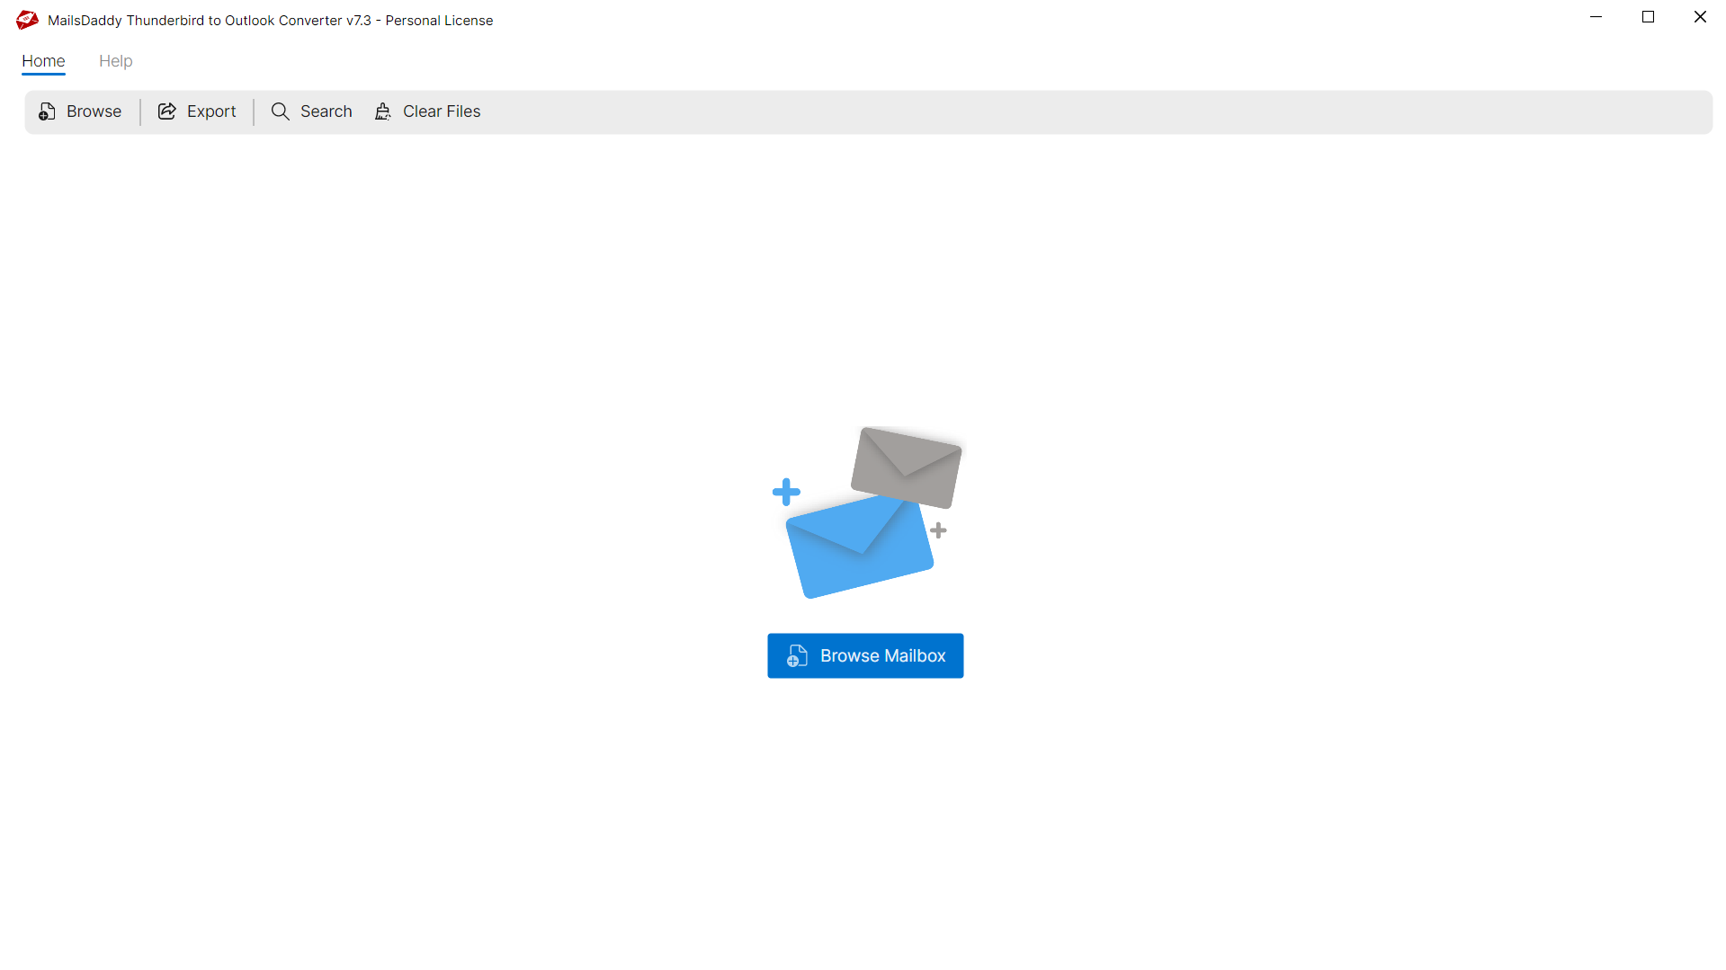1726x970 pixels.
Task: Click the Browse toolbar icon
Action: pyautogui.click(x=47, y=111)
